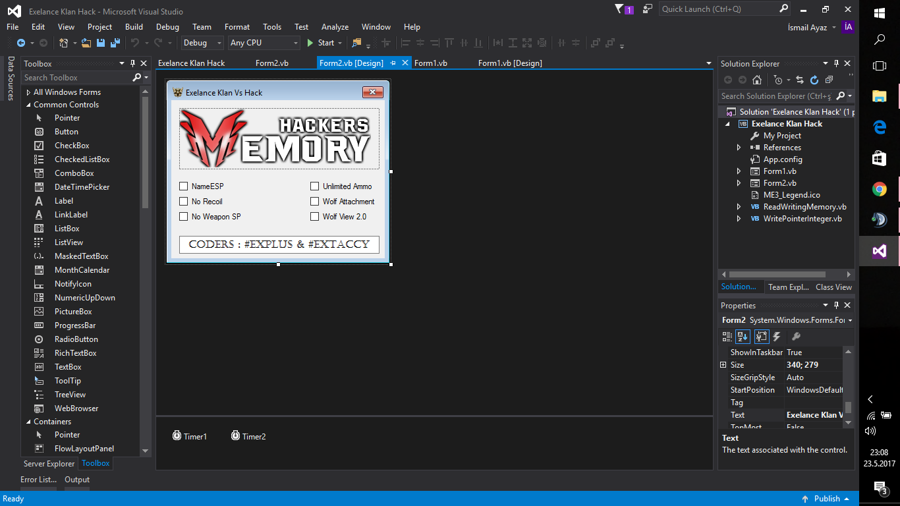This screenshot has width=900, height=506.
Task: Click the Search Solution Explorer field
Action: click(777, 96)
